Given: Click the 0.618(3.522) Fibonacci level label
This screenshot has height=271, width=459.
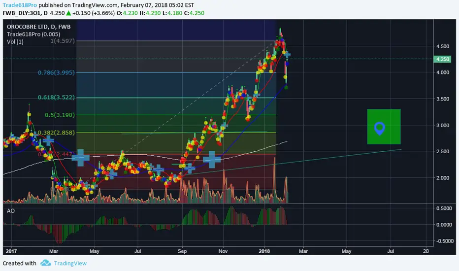Looking at the screenshot, I should tap(56, 97).
